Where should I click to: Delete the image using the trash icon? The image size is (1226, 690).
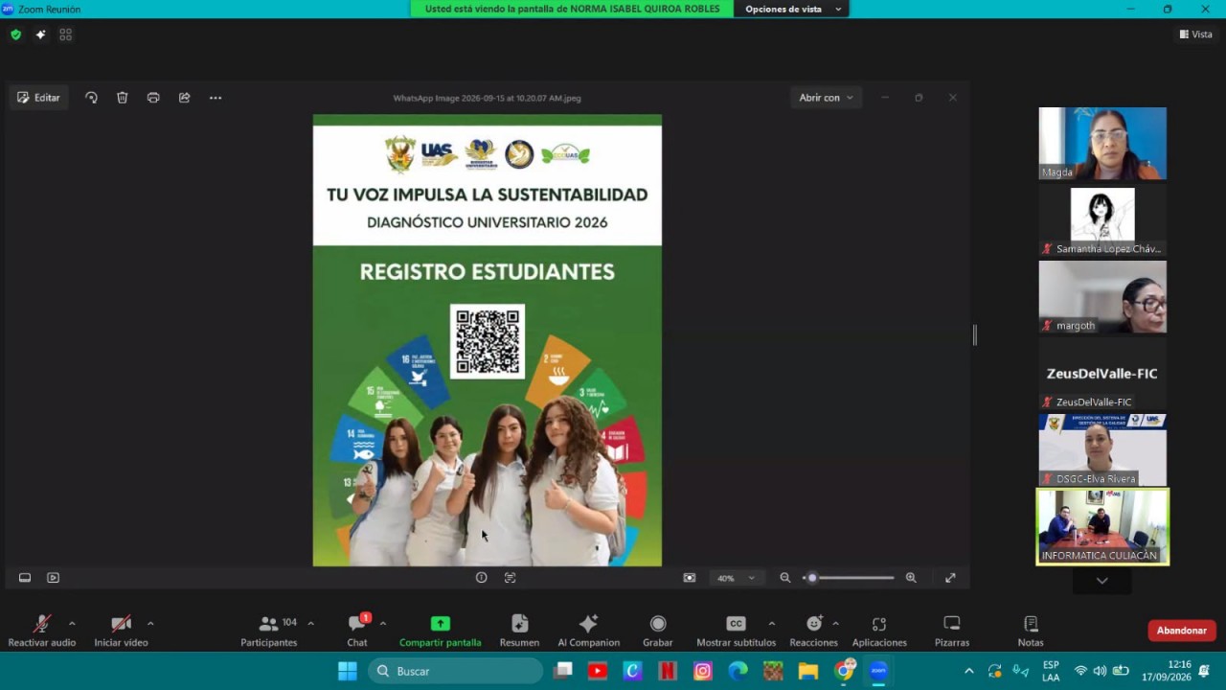123,98
